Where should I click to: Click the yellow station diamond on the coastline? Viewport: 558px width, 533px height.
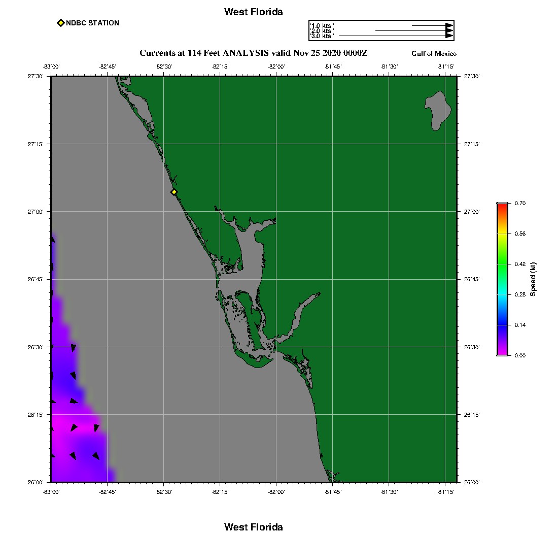[x=174, y=192]
